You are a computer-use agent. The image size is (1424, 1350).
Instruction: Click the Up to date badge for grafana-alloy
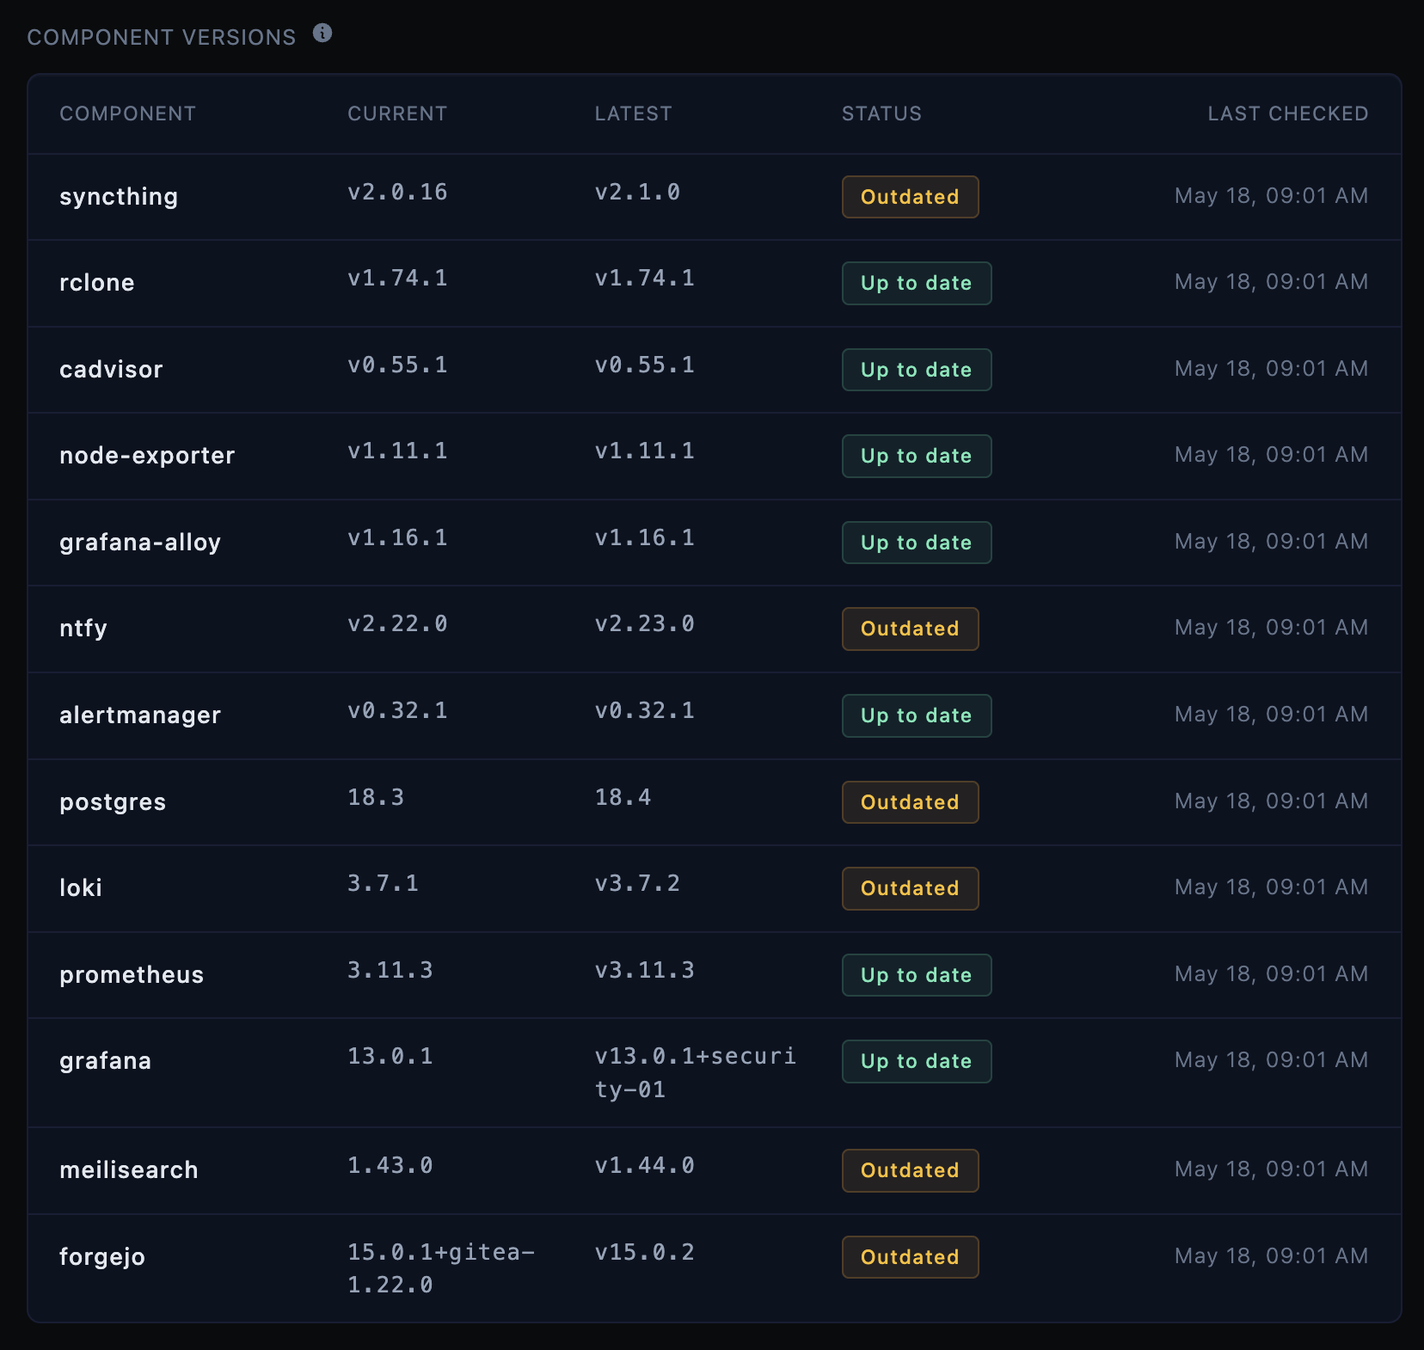pos(916,543)
